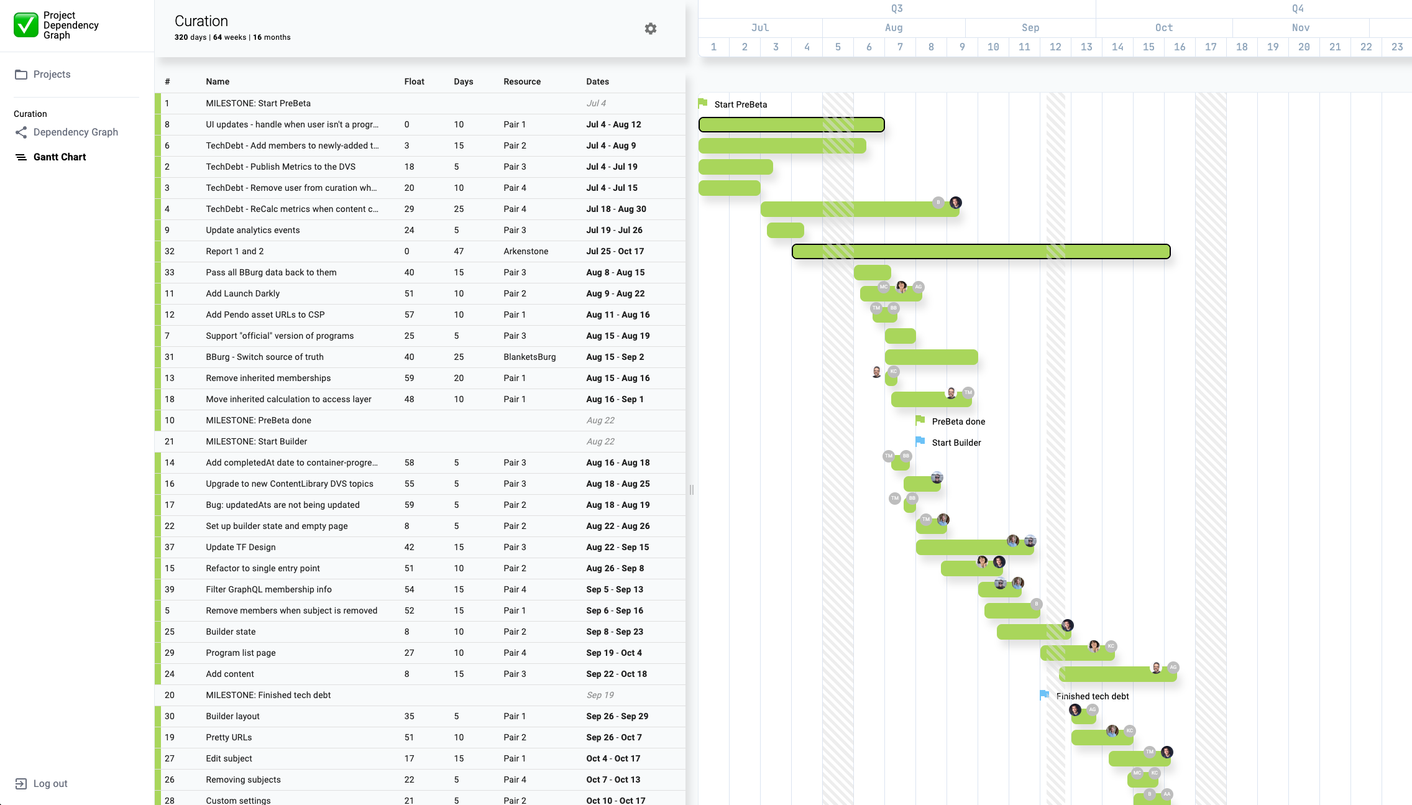Screen dimensions: 1412x805
Task: Open the Curation chart settings gear
Action: pyautogui.click(x=650, y=29)
